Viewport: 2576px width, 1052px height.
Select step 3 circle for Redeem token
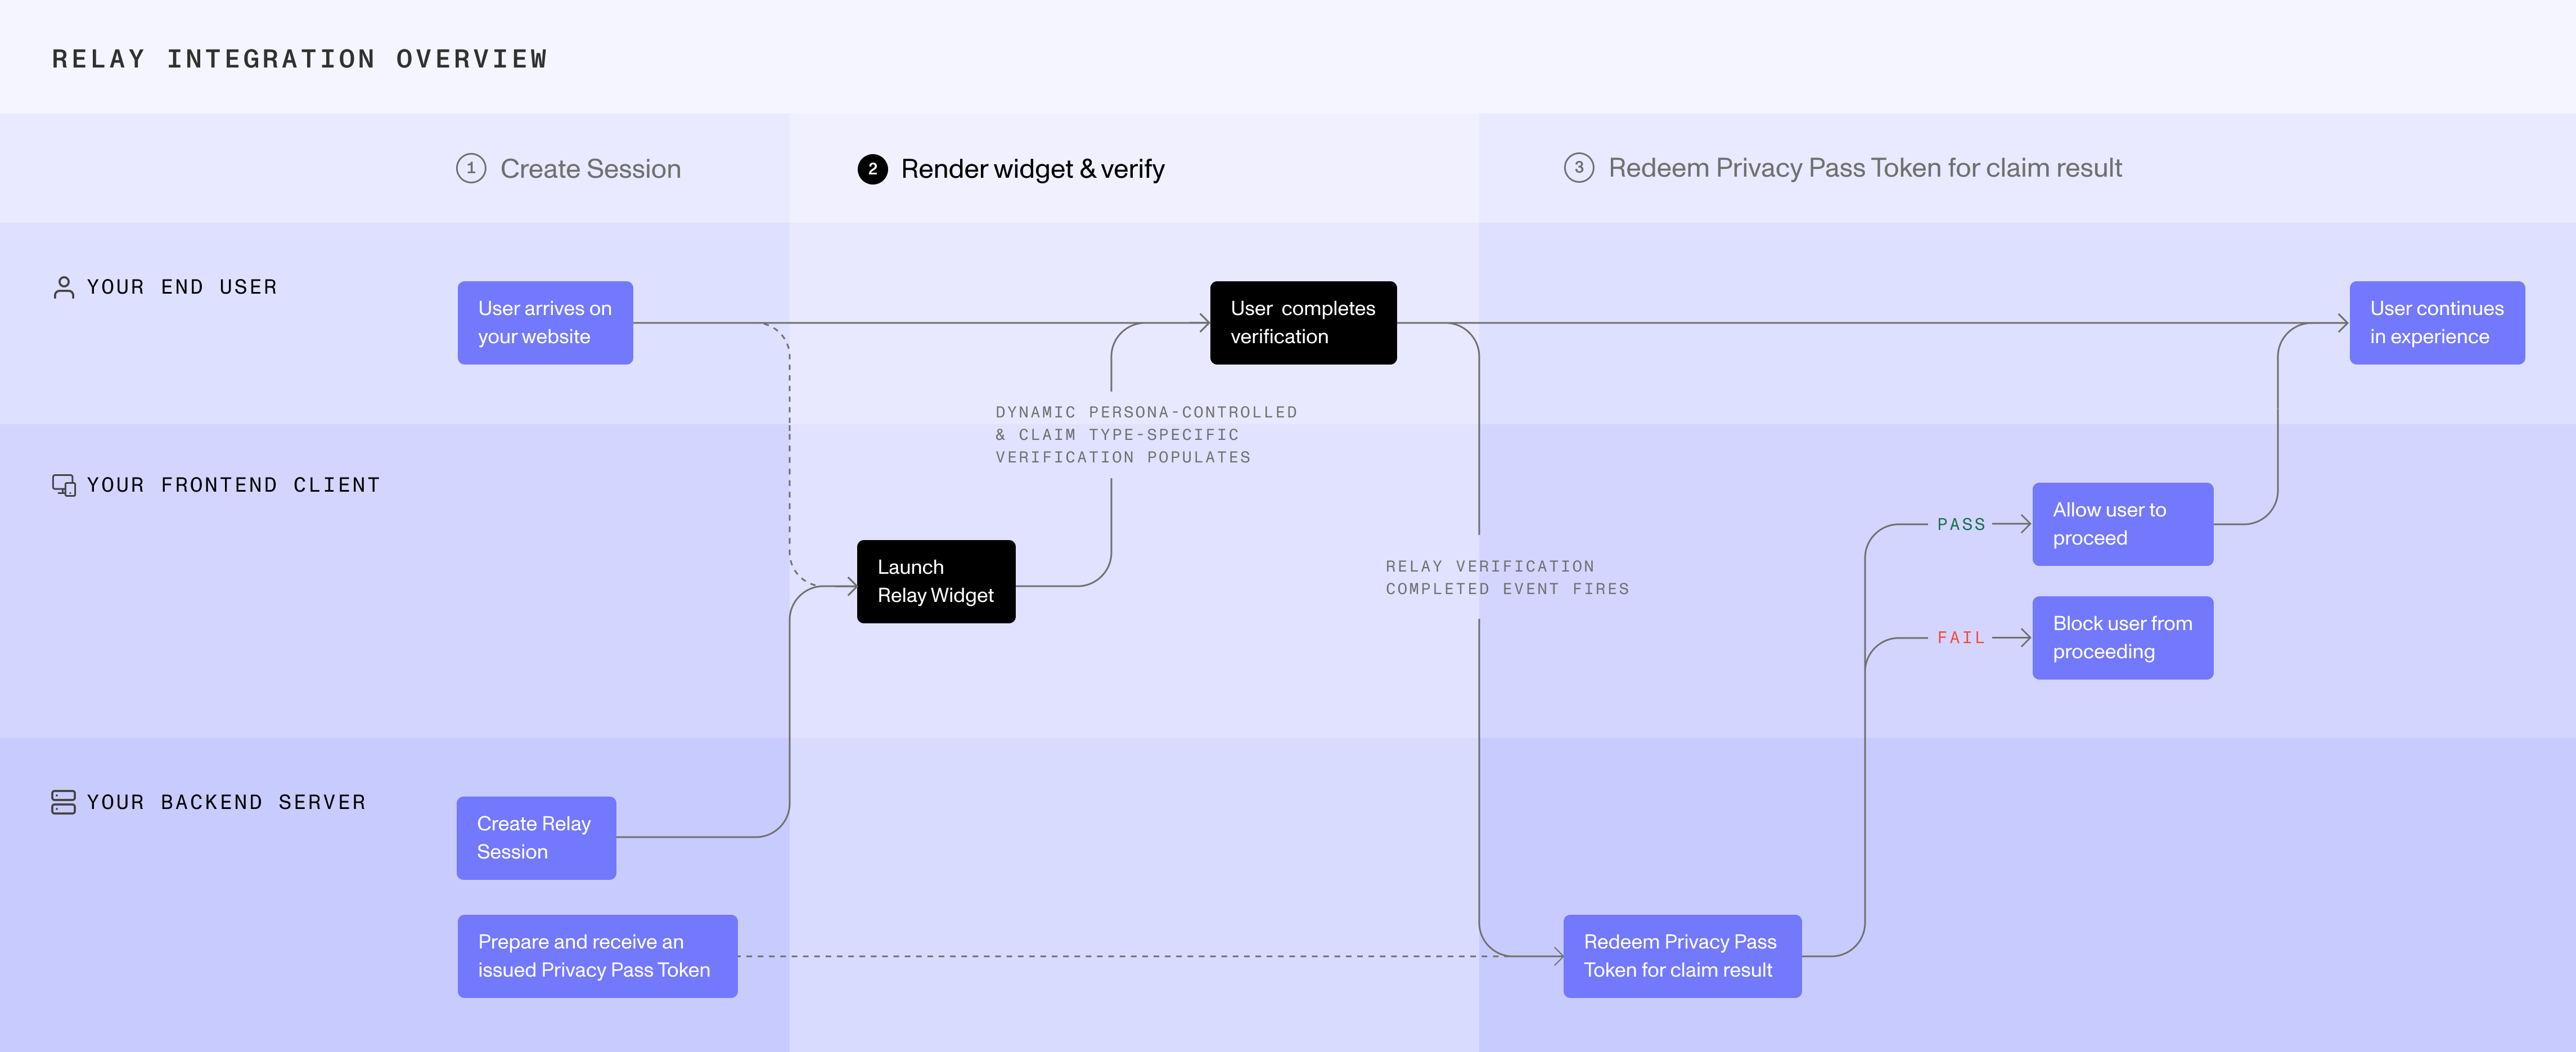(1579, 167)
